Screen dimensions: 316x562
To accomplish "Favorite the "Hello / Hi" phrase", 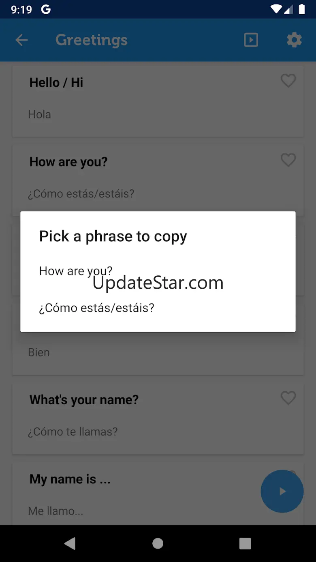I will [288, 81].
